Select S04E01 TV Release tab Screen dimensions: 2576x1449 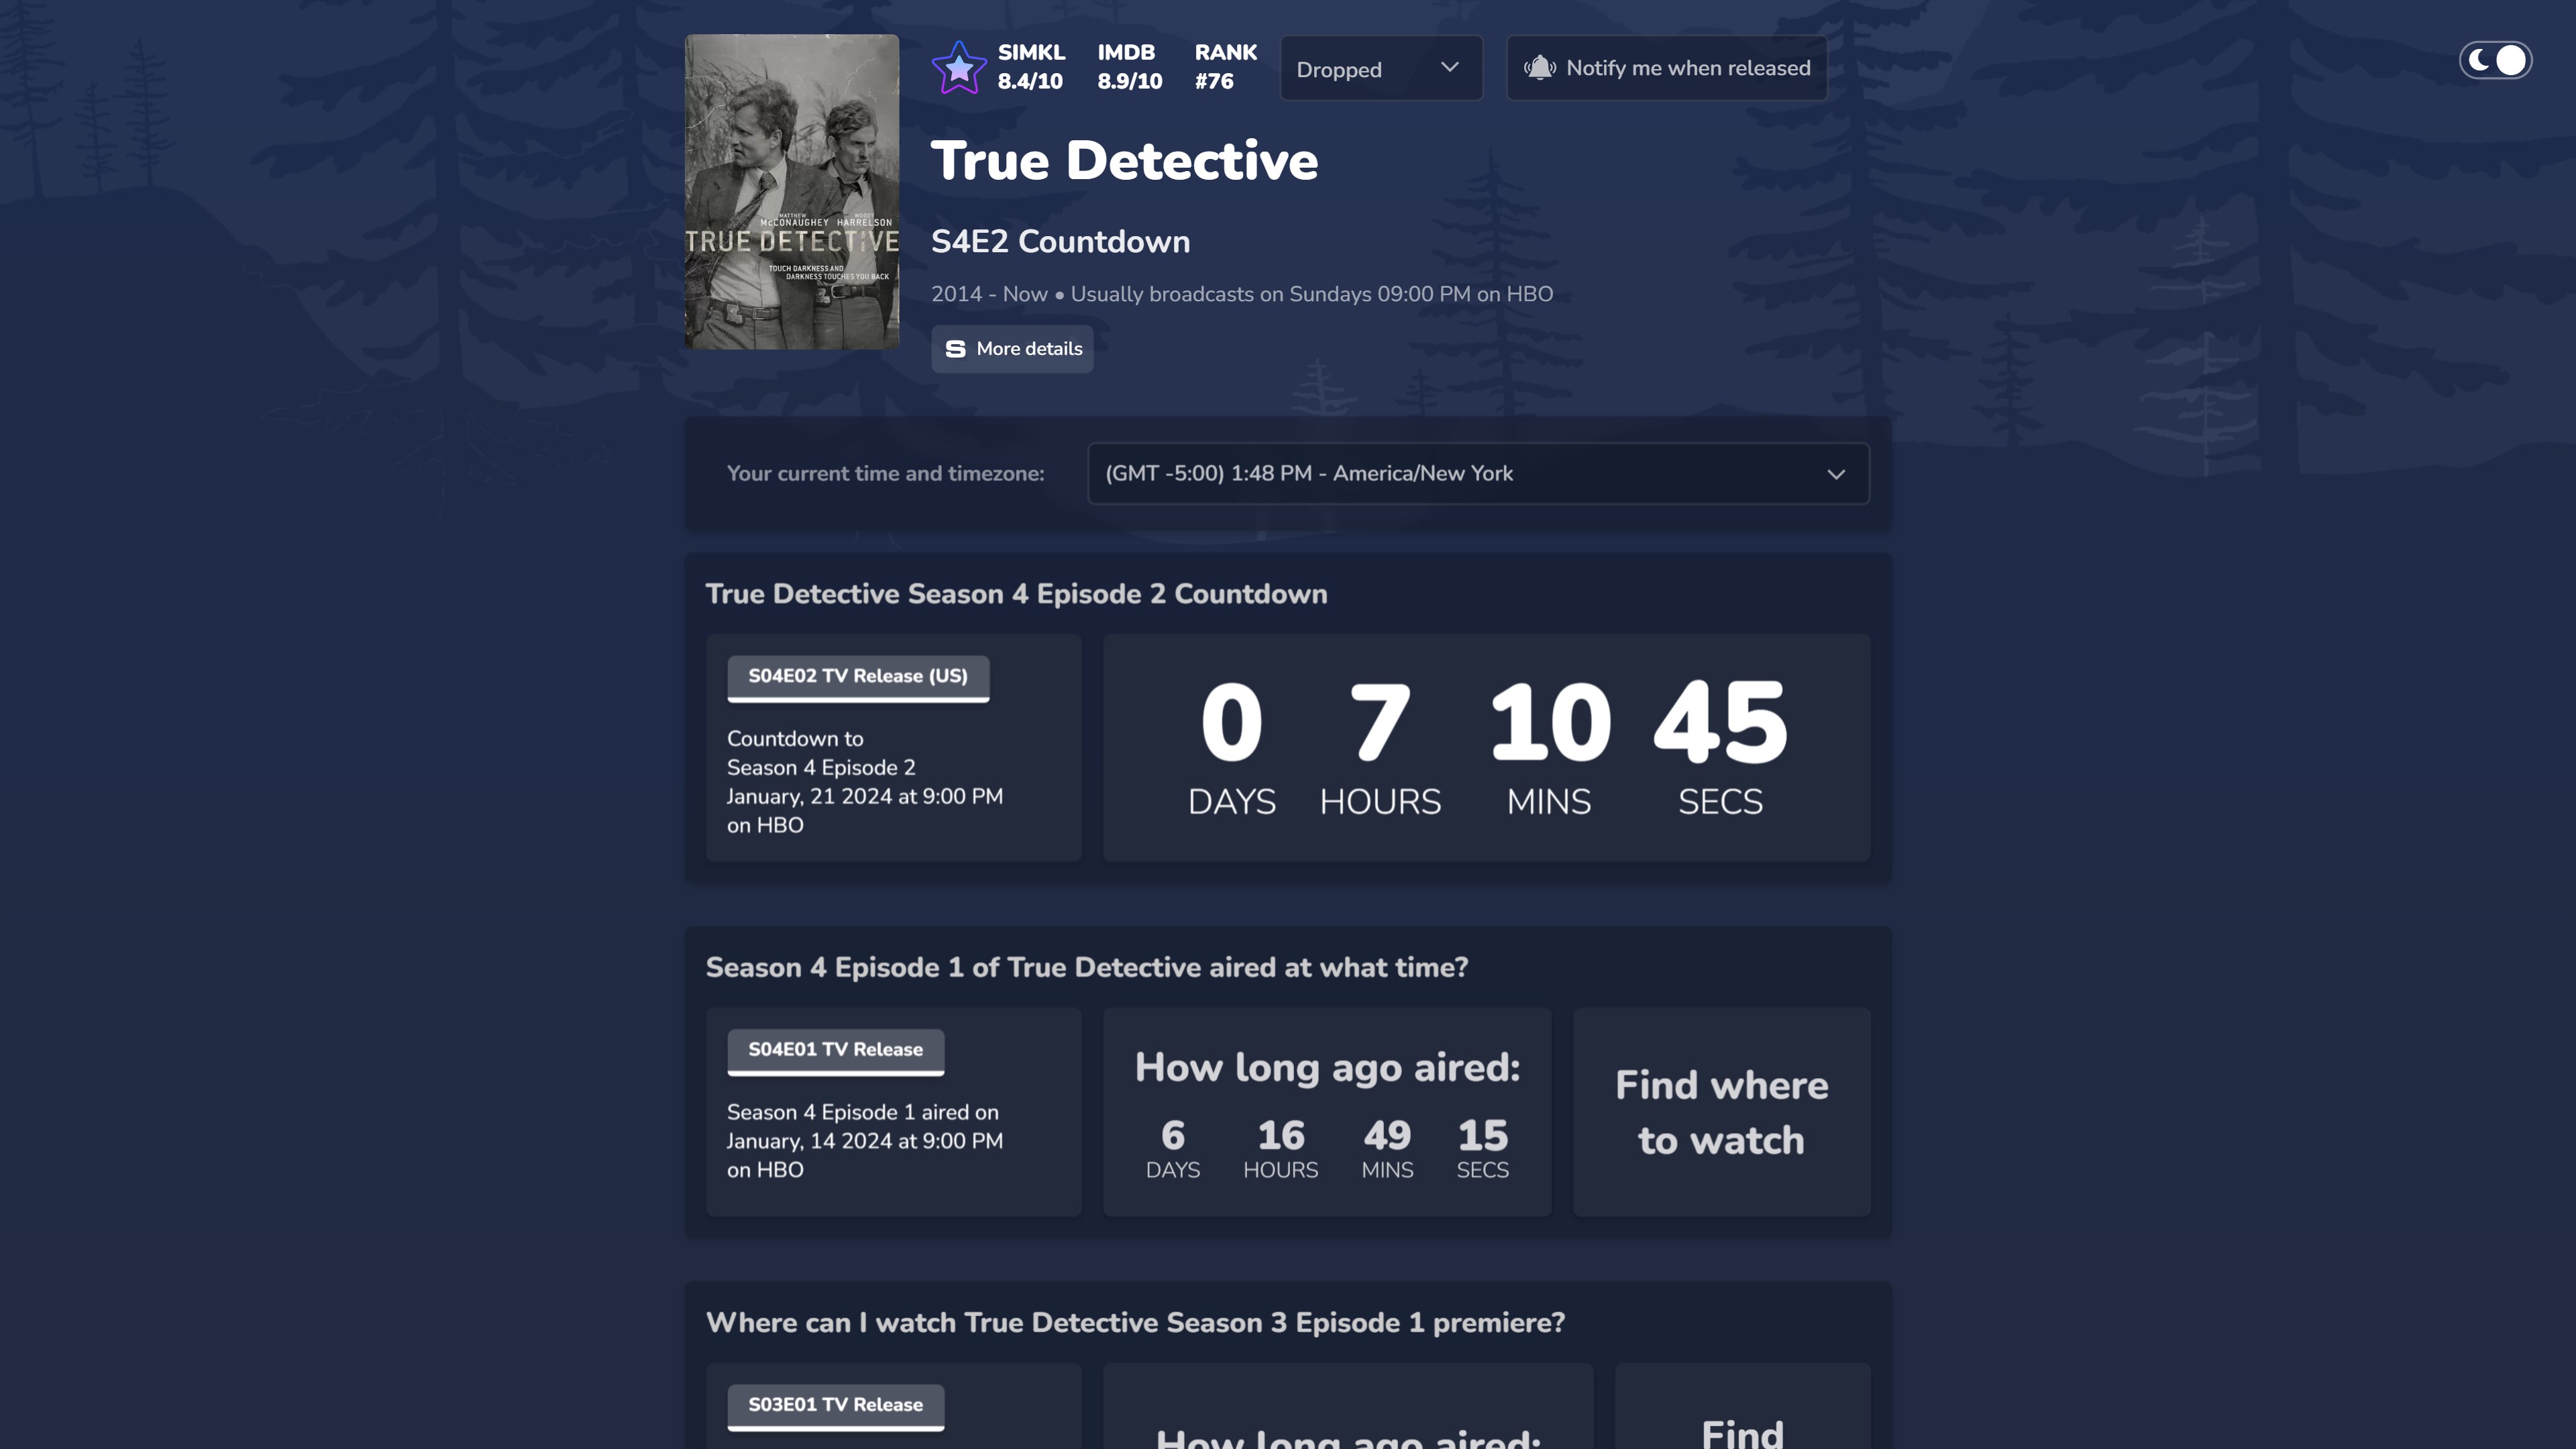tap(835, 1050)
